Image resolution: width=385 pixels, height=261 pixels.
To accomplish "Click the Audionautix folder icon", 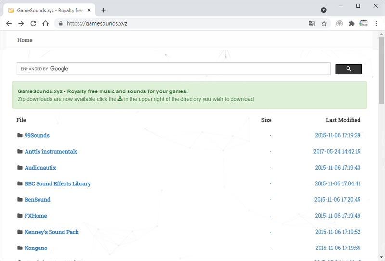I will pyautogui.click(x=20, y=168).
